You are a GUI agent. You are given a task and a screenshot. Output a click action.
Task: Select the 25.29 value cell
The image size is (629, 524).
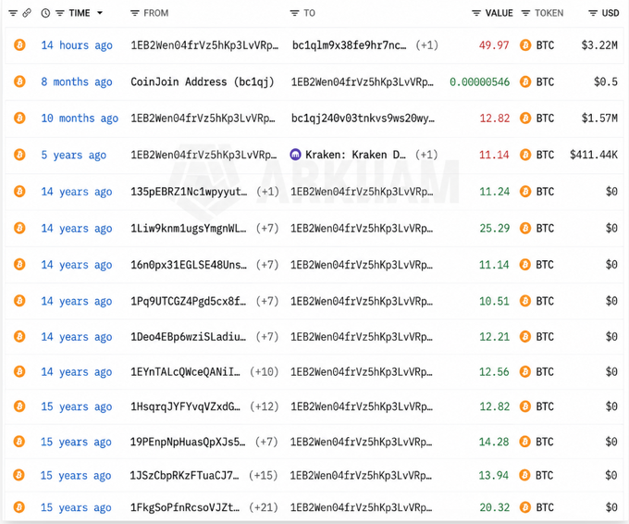495,229
